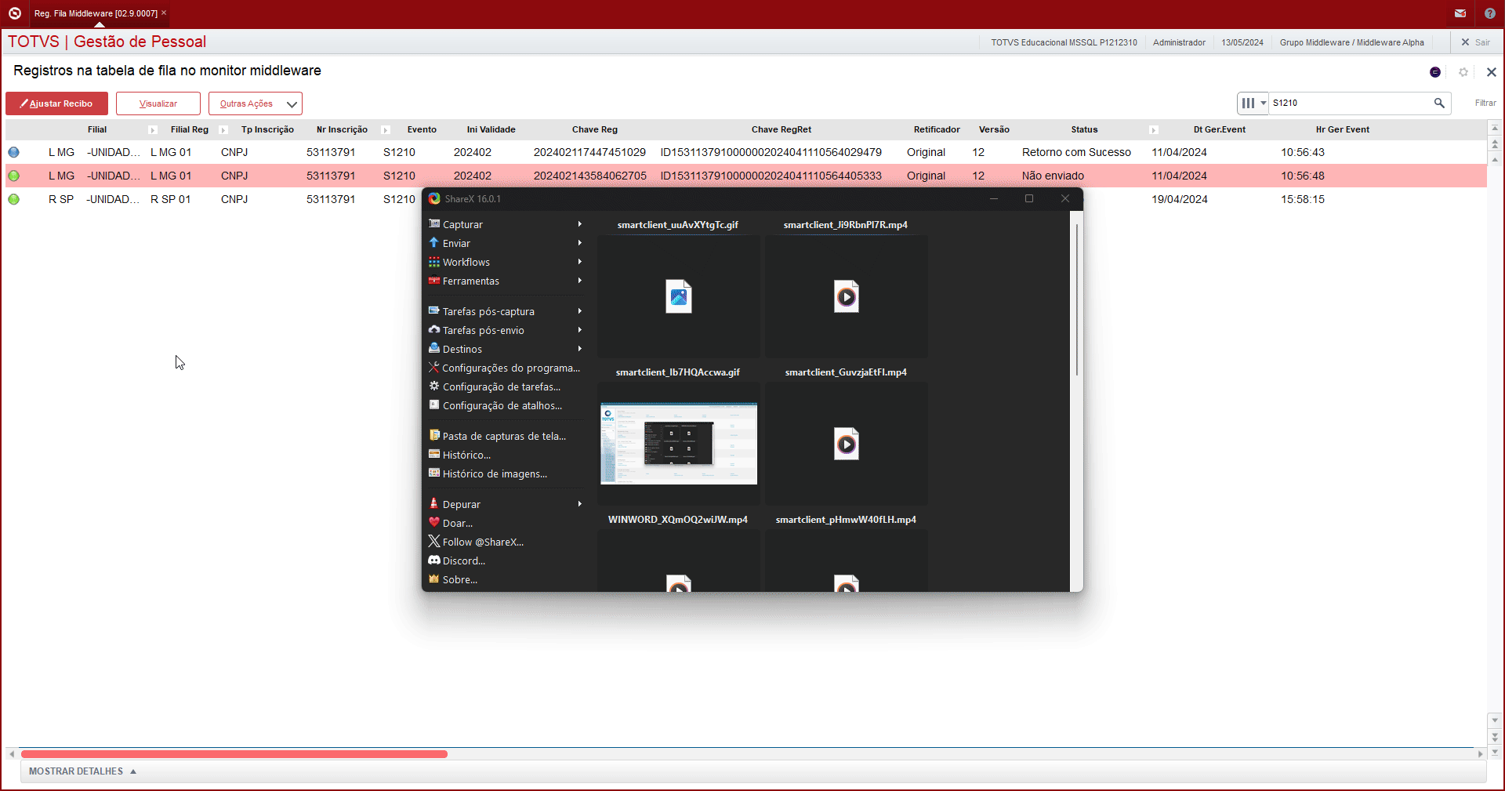The width and height of the screenshot is (1505, 791).
Task: Click the Chave RegRet column header
Action: click(x=782, y=130)
